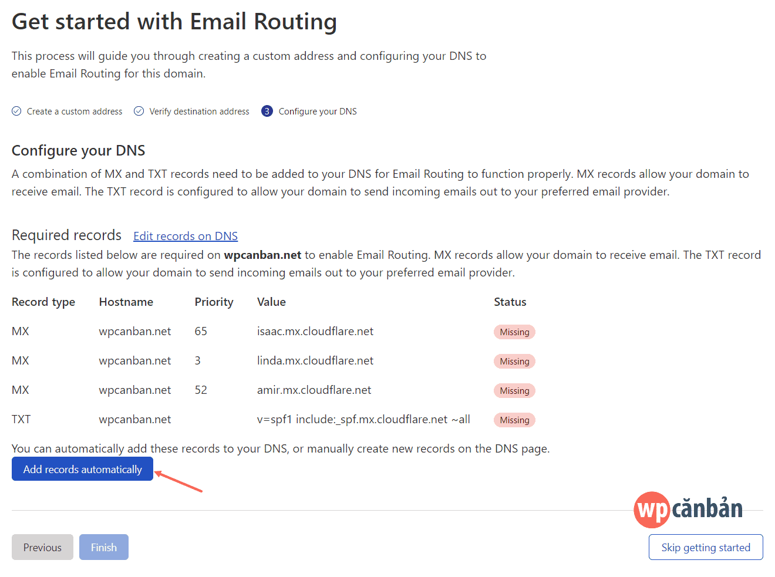Click the Finish button

104,547
